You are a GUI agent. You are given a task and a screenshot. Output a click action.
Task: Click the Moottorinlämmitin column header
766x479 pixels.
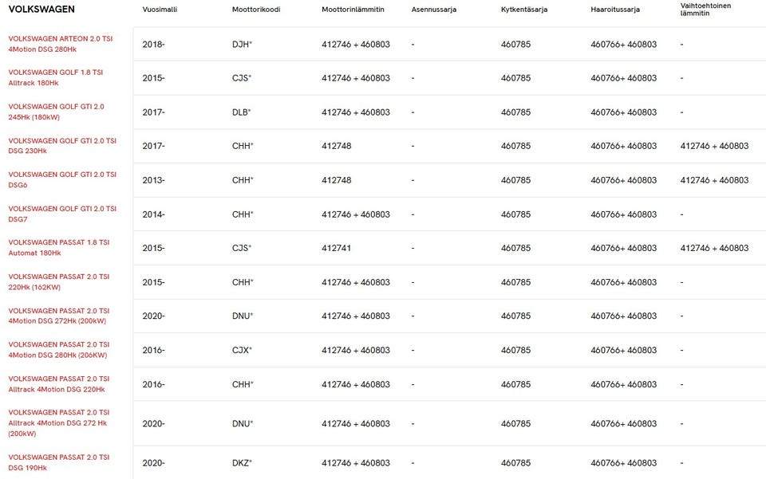click(353, 10)
